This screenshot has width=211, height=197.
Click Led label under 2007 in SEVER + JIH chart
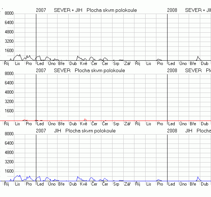[40, 64]
